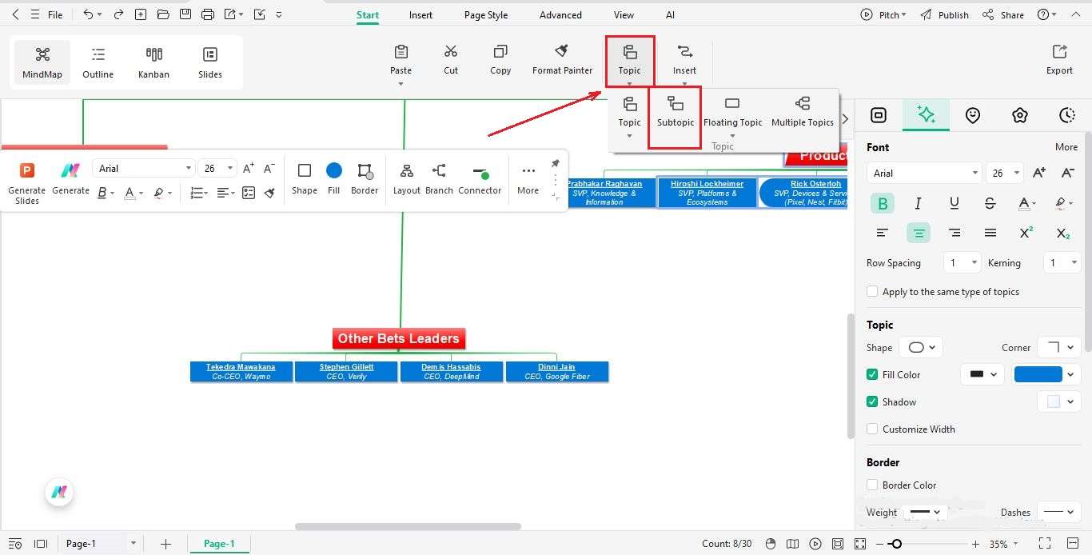Click the print icon

point(208,14)
